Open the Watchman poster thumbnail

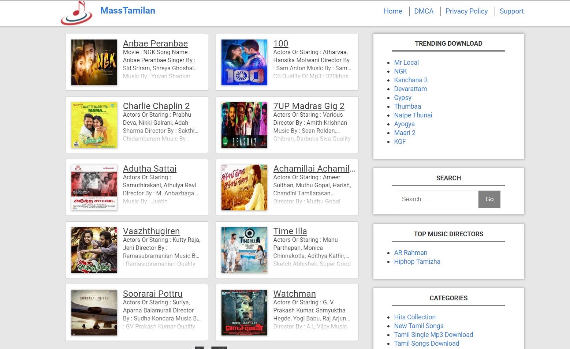pyautogui.click(x=244, y=313)
